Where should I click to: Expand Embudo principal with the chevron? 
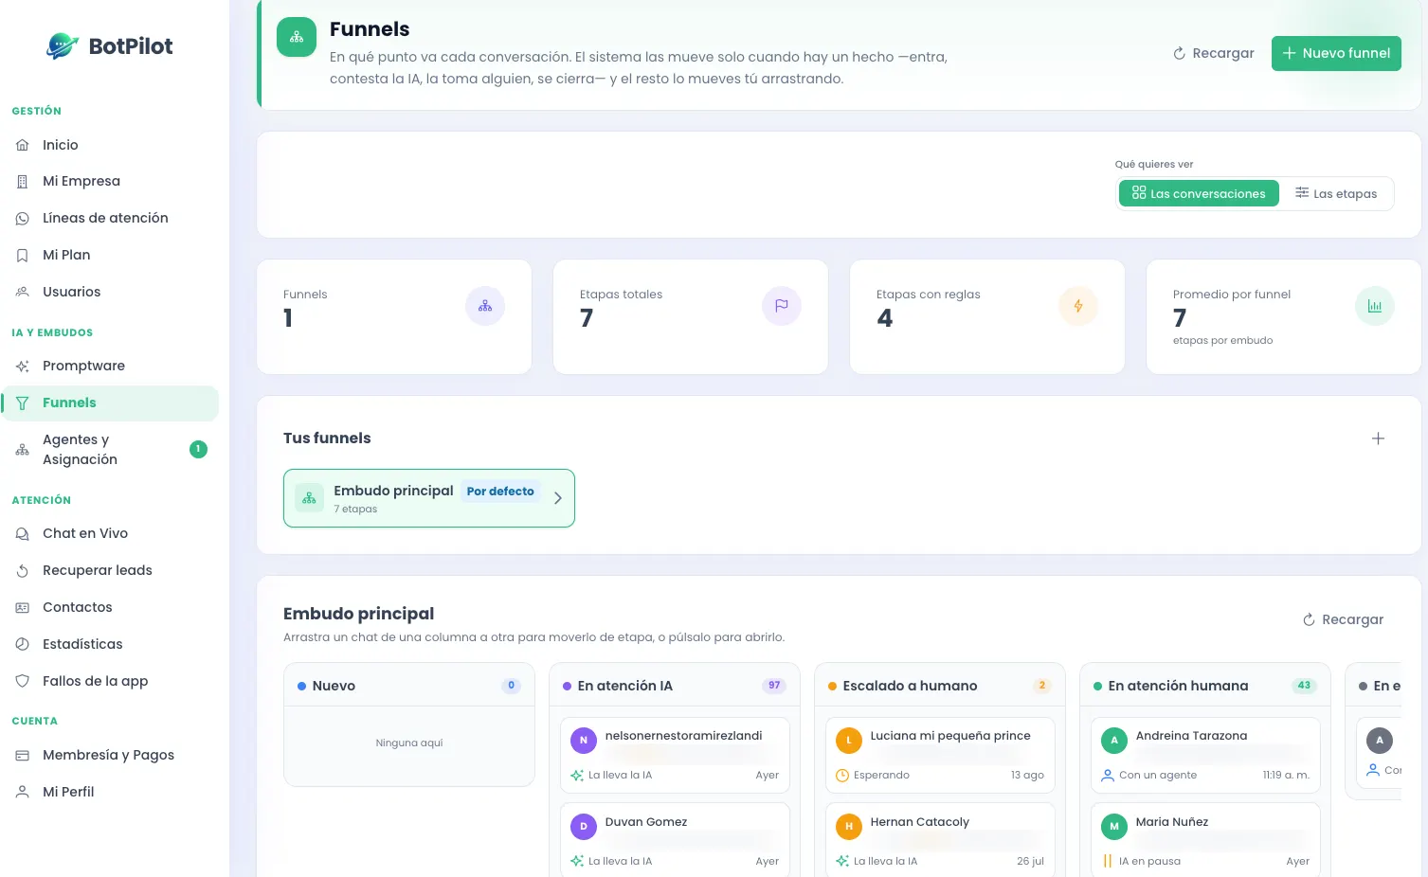[x=558, y=498]
